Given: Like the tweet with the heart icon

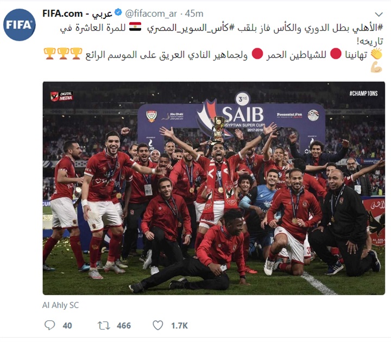Looking at the screenshot, I should [x=158, y=325].
